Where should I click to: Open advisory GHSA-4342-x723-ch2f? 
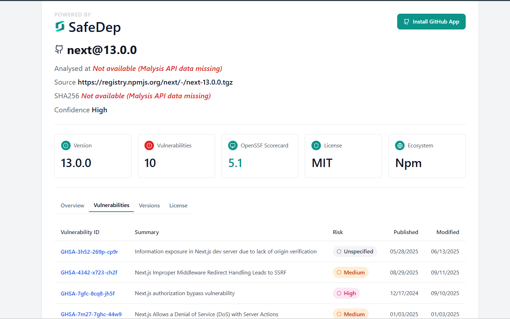tap(89, 273)
